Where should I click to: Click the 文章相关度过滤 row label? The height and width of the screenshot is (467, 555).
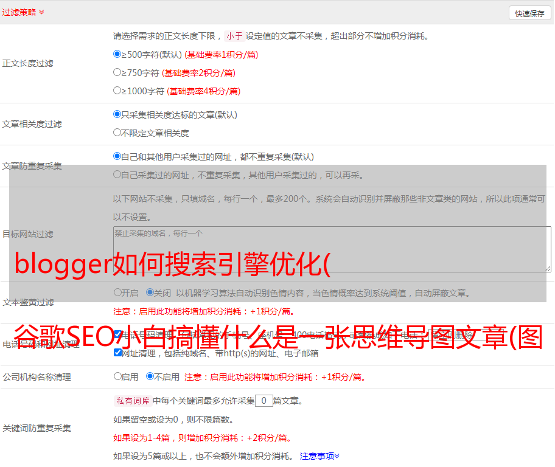pos(32,124)
